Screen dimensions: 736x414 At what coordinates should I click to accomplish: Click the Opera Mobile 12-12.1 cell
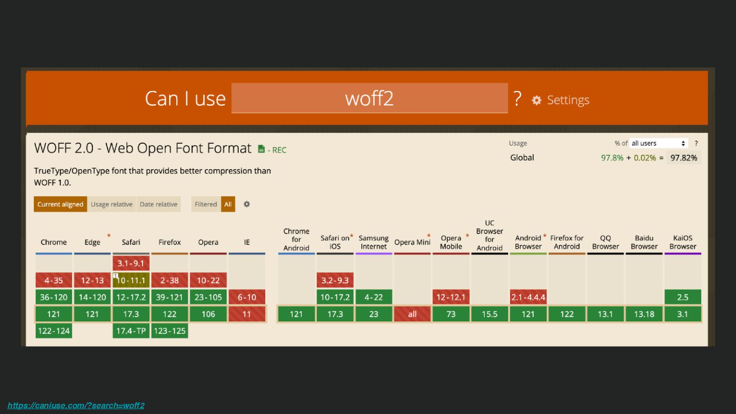(x=451, y=297)
